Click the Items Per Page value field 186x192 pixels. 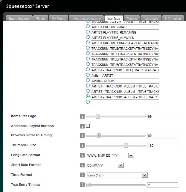162,117
